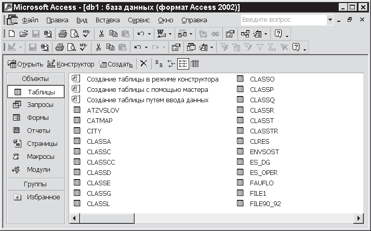Viewport: 371px width, 231px height.
Task: Open the Сервис menu
Action: pyautogui.click(x=138, y=20)
